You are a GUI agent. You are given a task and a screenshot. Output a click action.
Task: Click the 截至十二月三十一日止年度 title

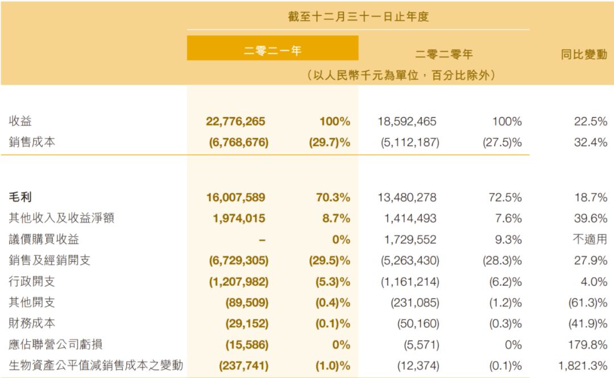(x=358, y=17)
